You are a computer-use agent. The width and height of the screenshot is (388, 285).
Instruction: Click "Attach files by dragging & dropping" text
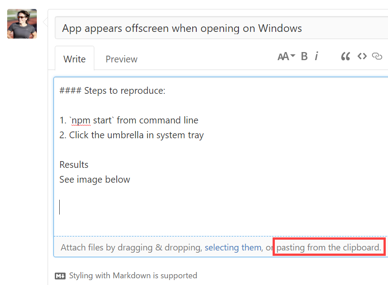(131, 247)
